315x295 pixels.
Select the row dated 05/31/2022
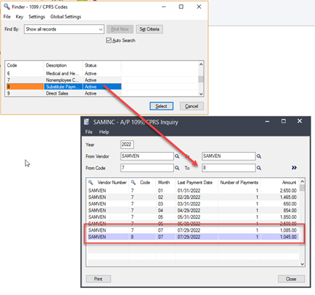pos(192,217)
